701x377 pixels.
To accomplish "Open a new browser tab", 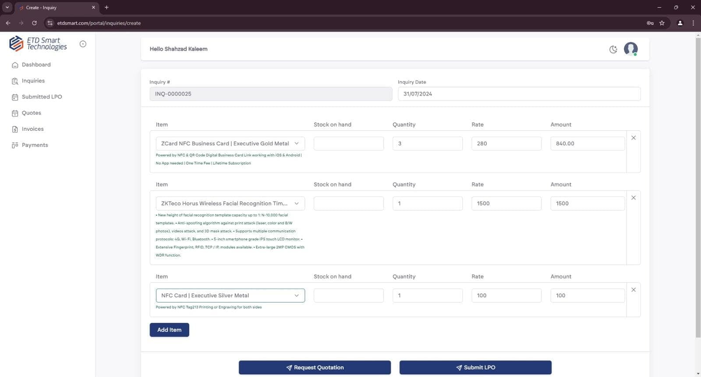I will (x=106, y=7).
